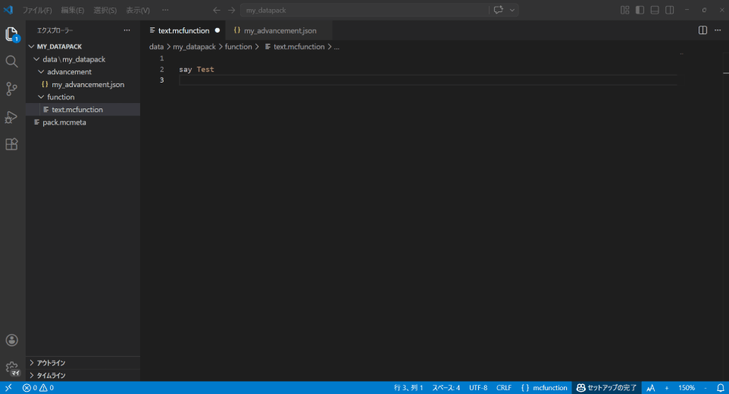Open the 表示(V) menu

[138, 10]
